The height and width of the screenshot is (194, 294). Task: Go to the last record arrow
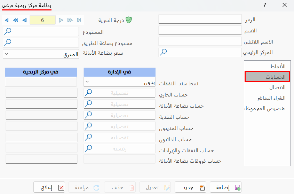[x=79, y=20]
